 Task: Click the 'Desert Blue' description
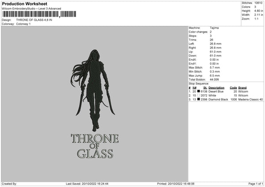tap(216, 91)
